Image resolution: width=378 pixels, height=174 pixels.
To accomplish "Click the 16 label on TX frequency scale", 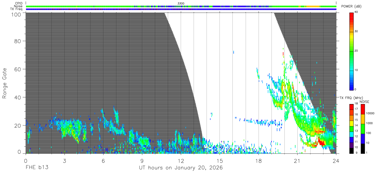I will coord(356,114).
